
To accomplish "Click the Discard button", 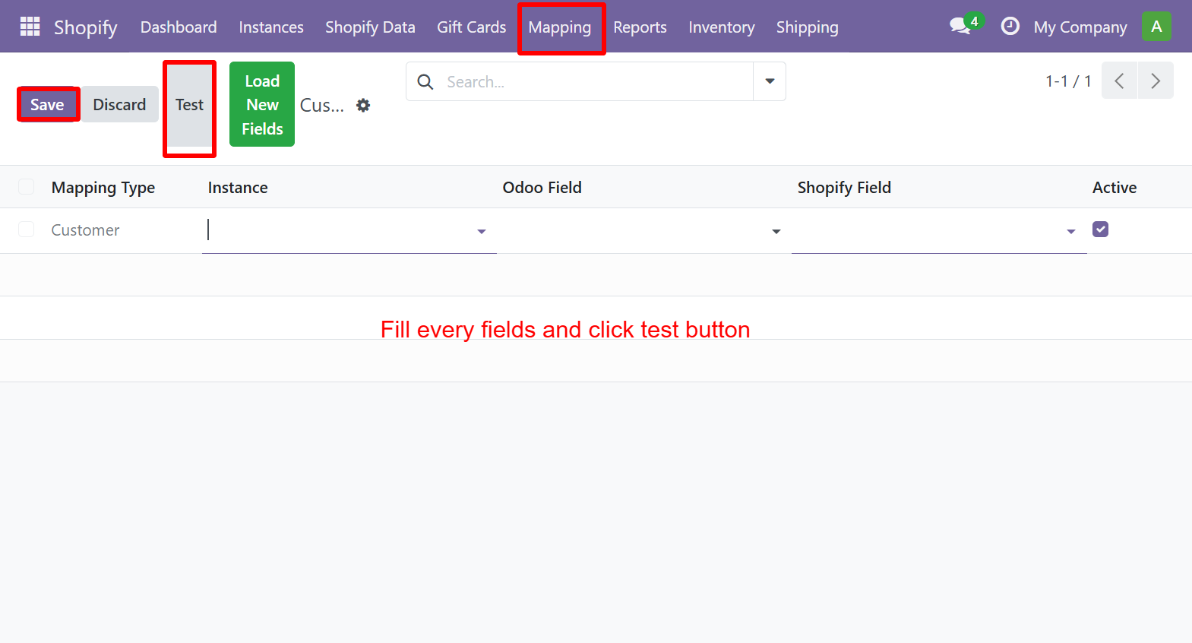I will click(x=119, y=104).
